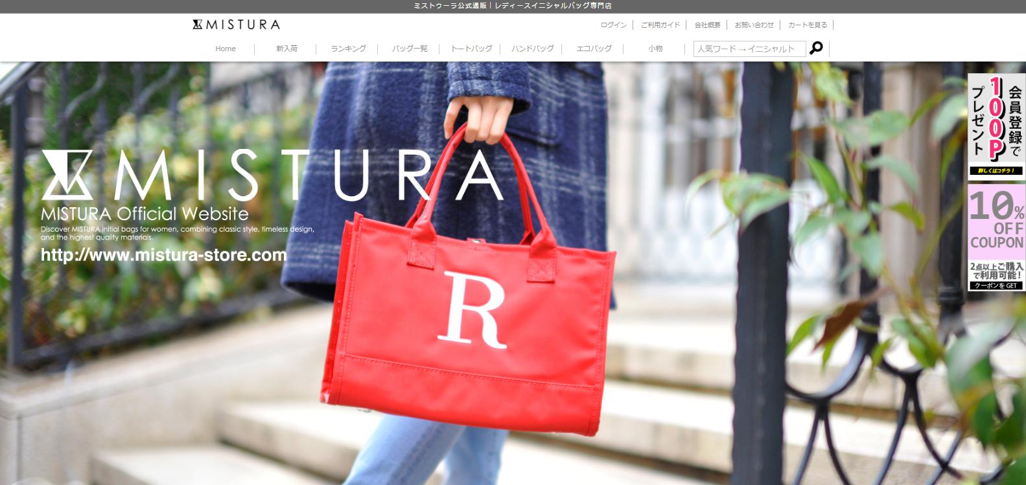Select the トートバッグ category

(x=471, y=49)
